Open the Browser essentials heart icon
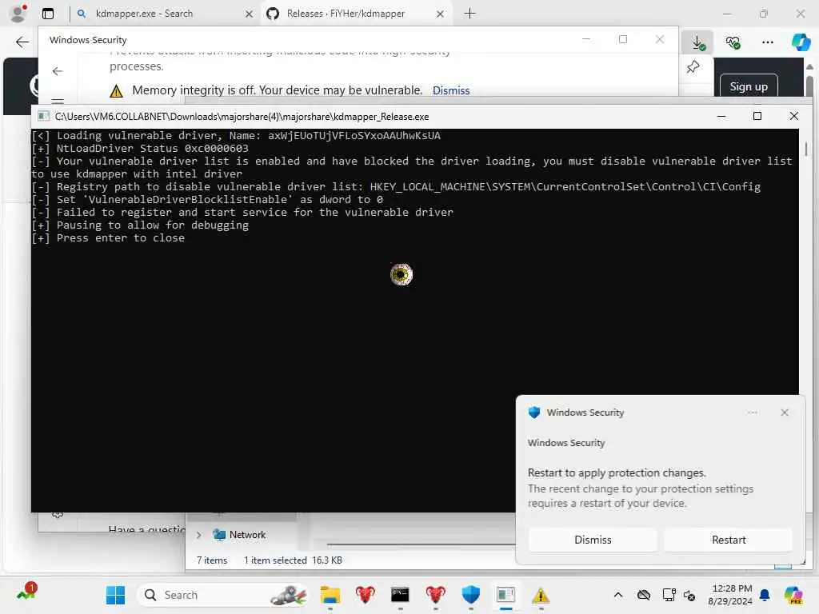819x614 pixels. click(x=733, y=42)
